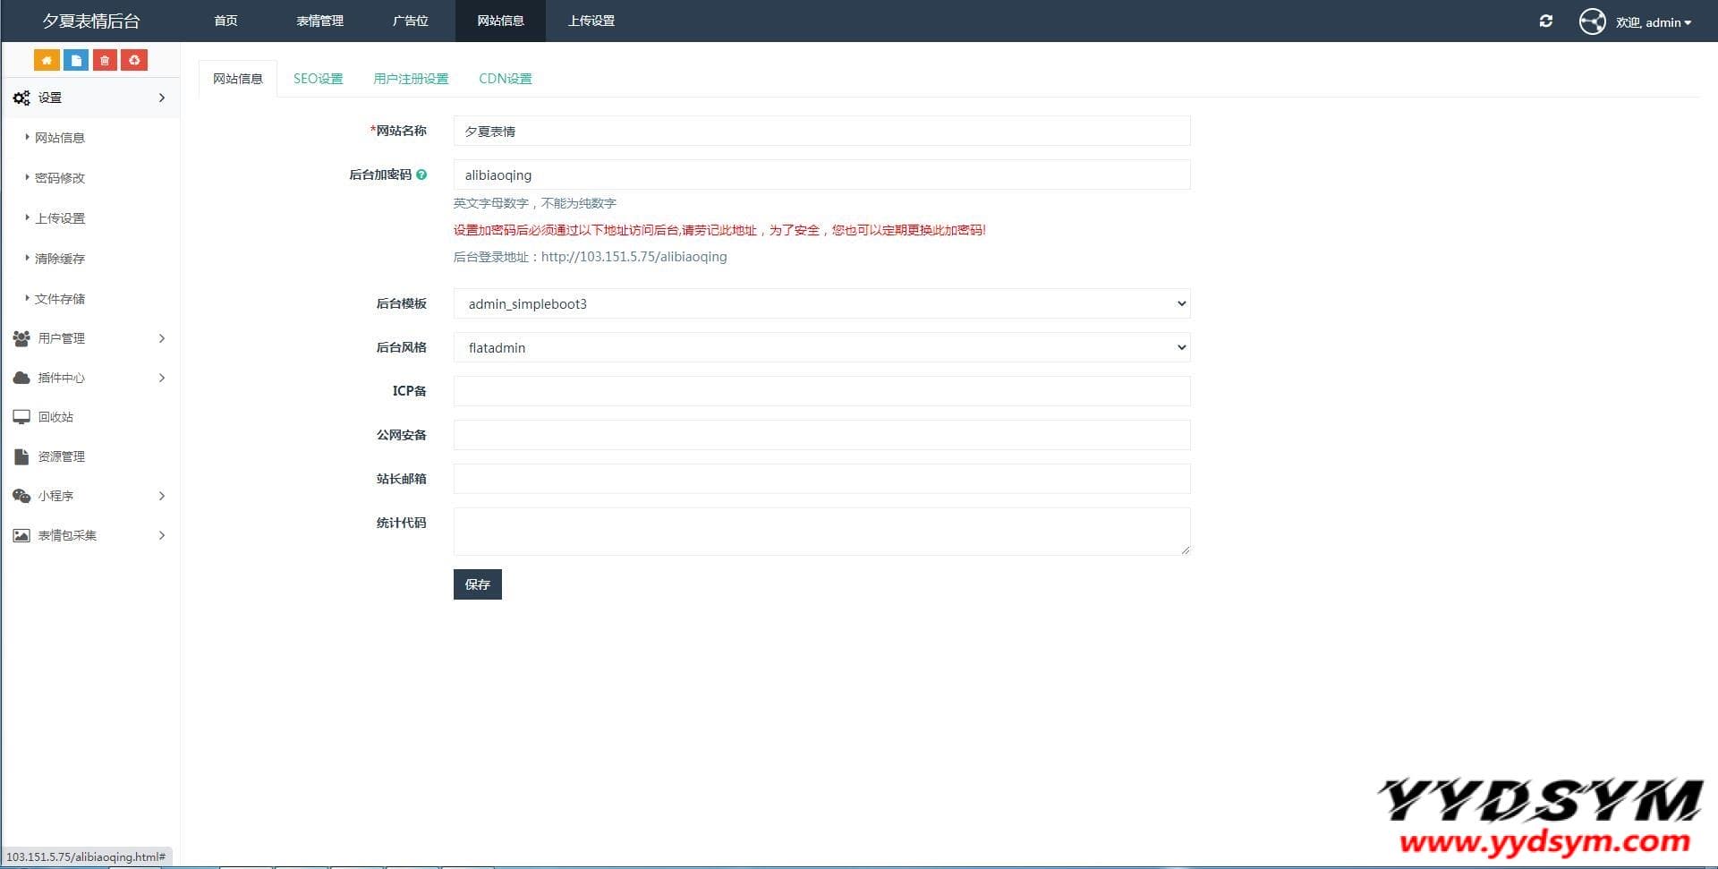Click the 网站名称 input field
The width and height of the screenshot is (1718, 869).
[821, 131]
